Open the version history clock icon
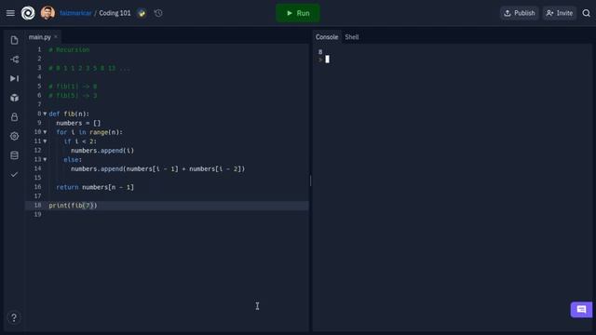The image size is (596, 335). [x=158, y=13]
